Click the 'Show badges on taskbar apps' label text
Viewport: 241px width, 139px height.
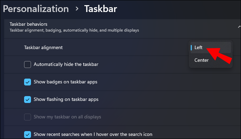tap(66, 82)
